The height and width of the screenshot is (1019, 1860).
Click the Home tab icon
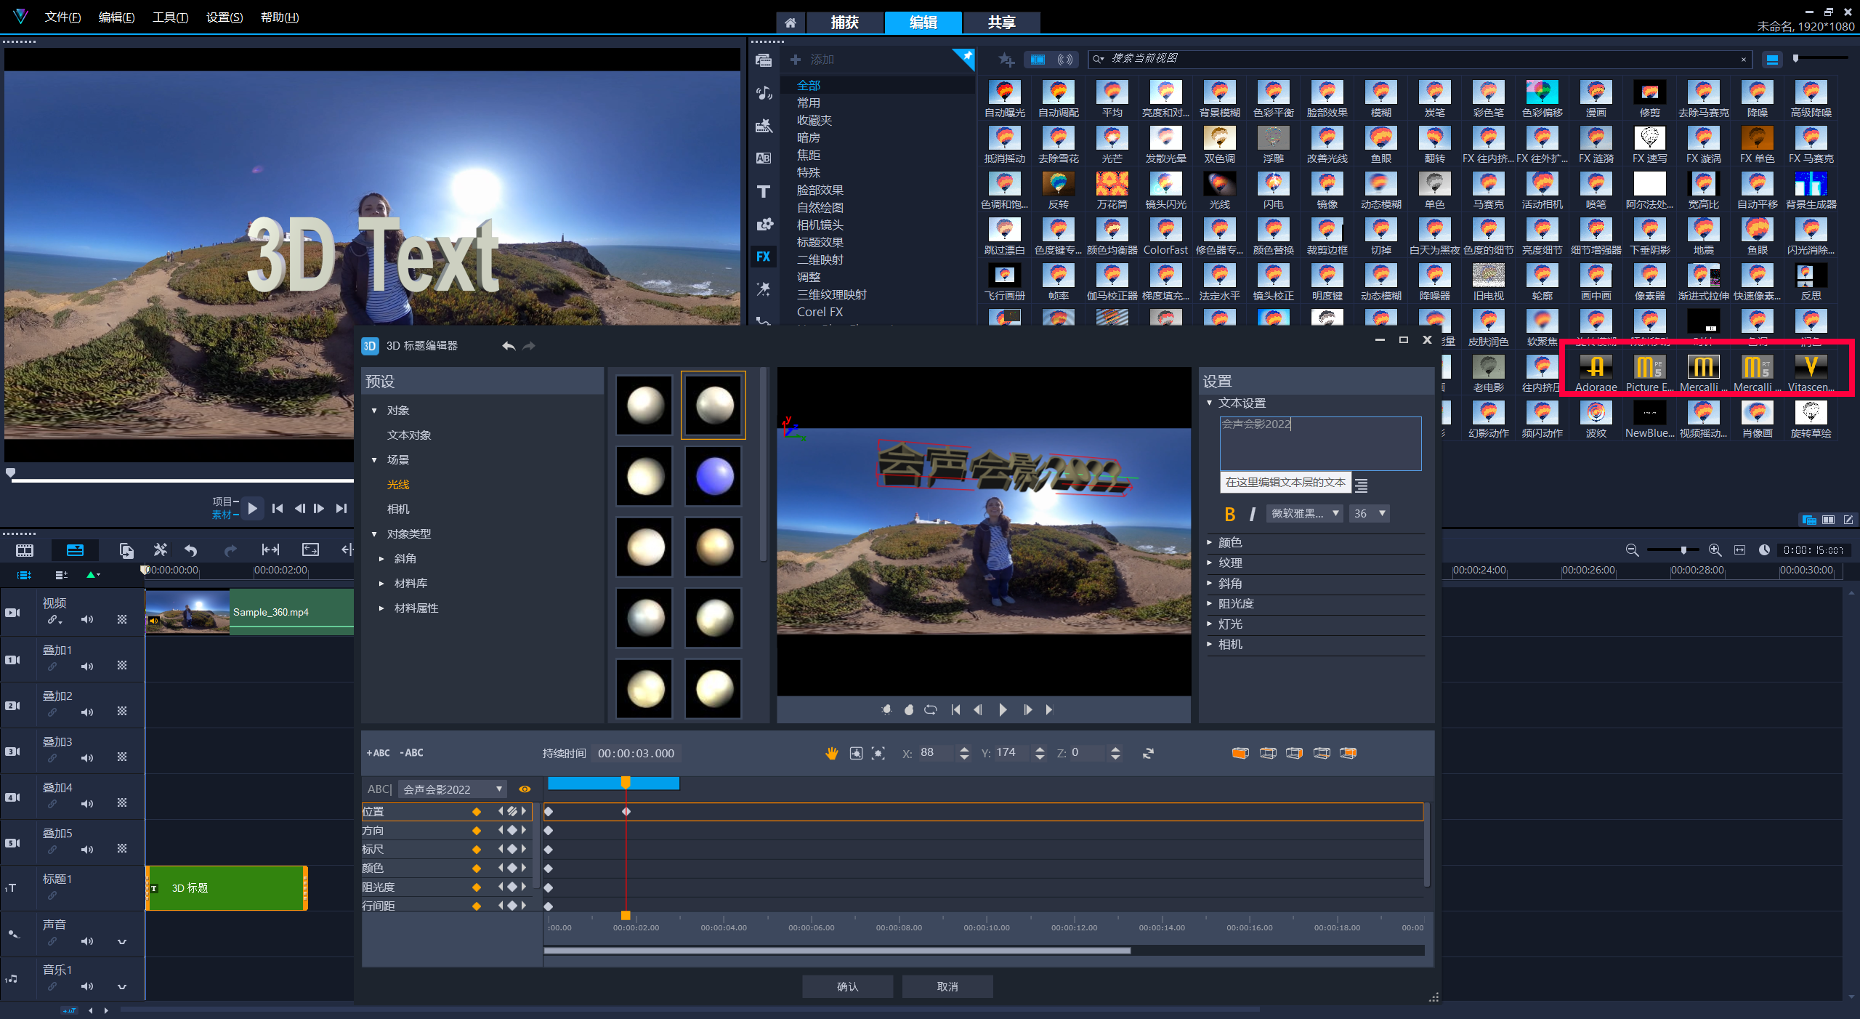pos(790,23)
